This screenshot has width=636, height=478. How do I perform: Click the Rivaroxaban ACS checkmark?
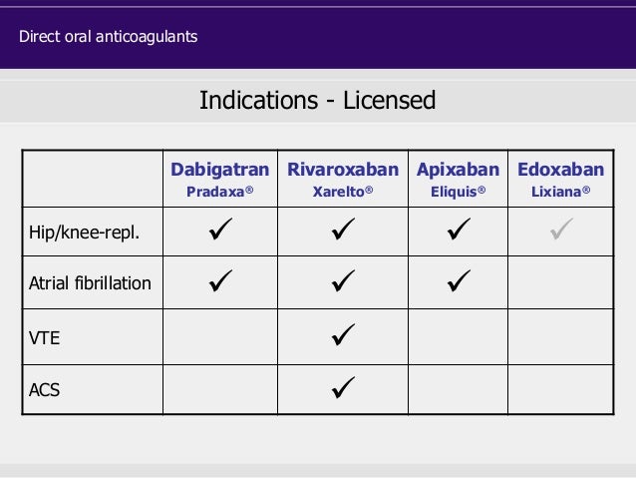(343, 387)
